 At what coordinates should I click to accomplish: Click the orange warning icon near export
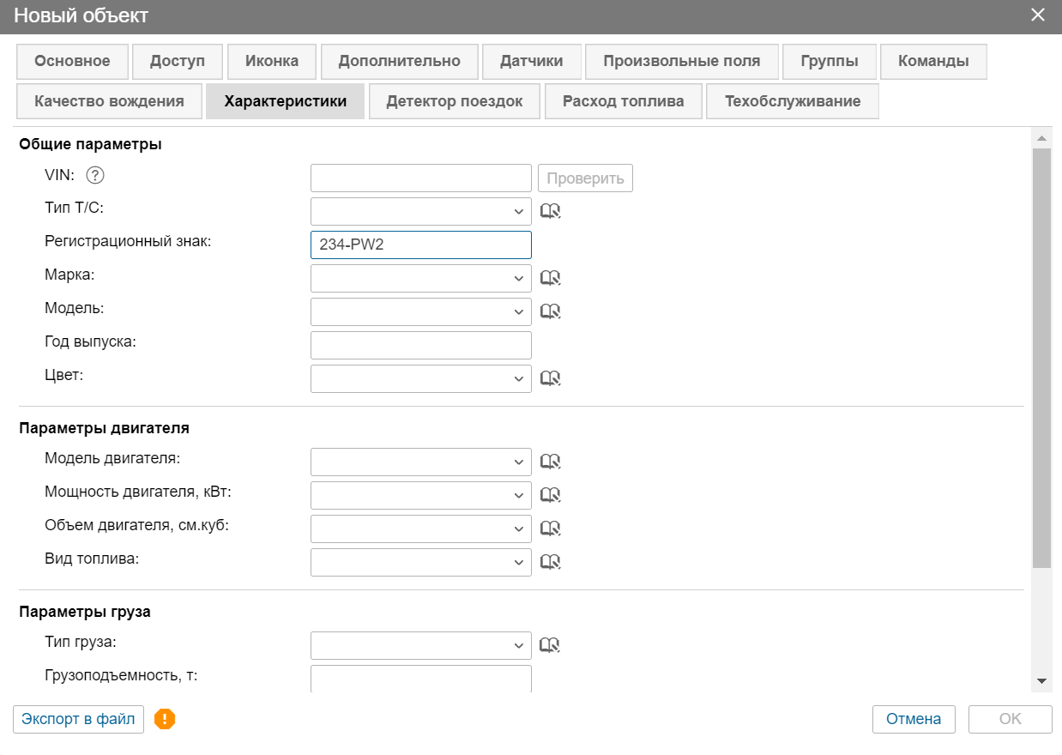(x=165, y=719)
